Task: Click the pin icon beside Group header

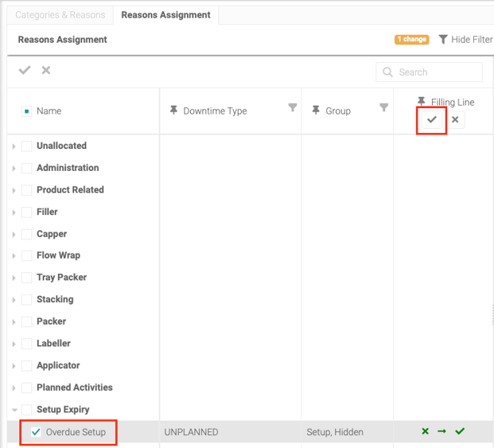Action: click(316, 111)
